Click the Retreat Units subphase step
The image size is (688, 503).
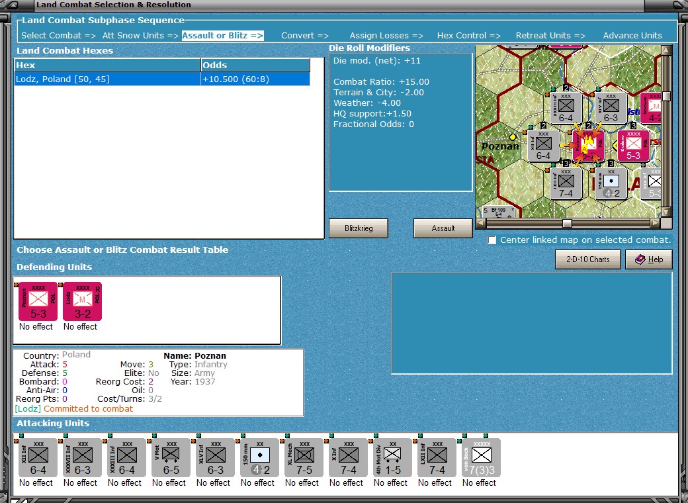tap(550, 36)
